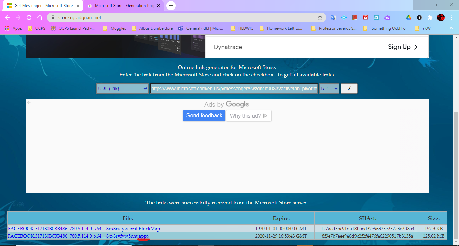Click the Why this ad? button
Screen dimensions: 459x246
249,116
